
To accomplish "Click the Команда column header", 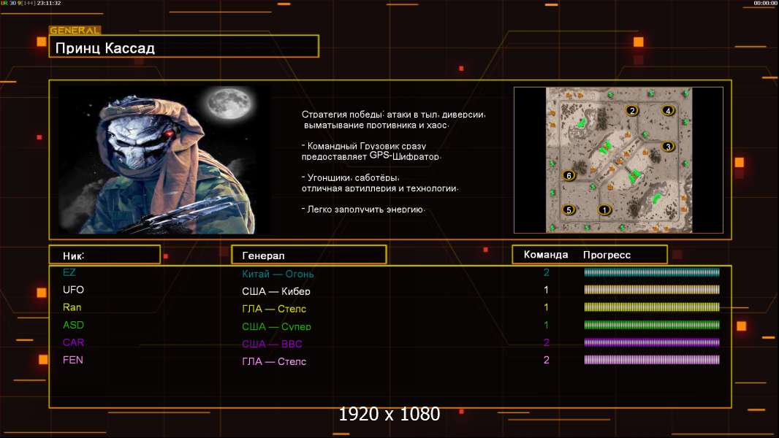I will [546, 255].
